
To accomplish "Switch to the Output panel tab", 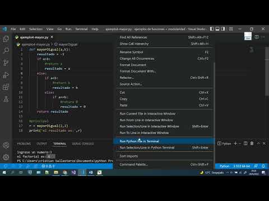I will coord(42,143).
